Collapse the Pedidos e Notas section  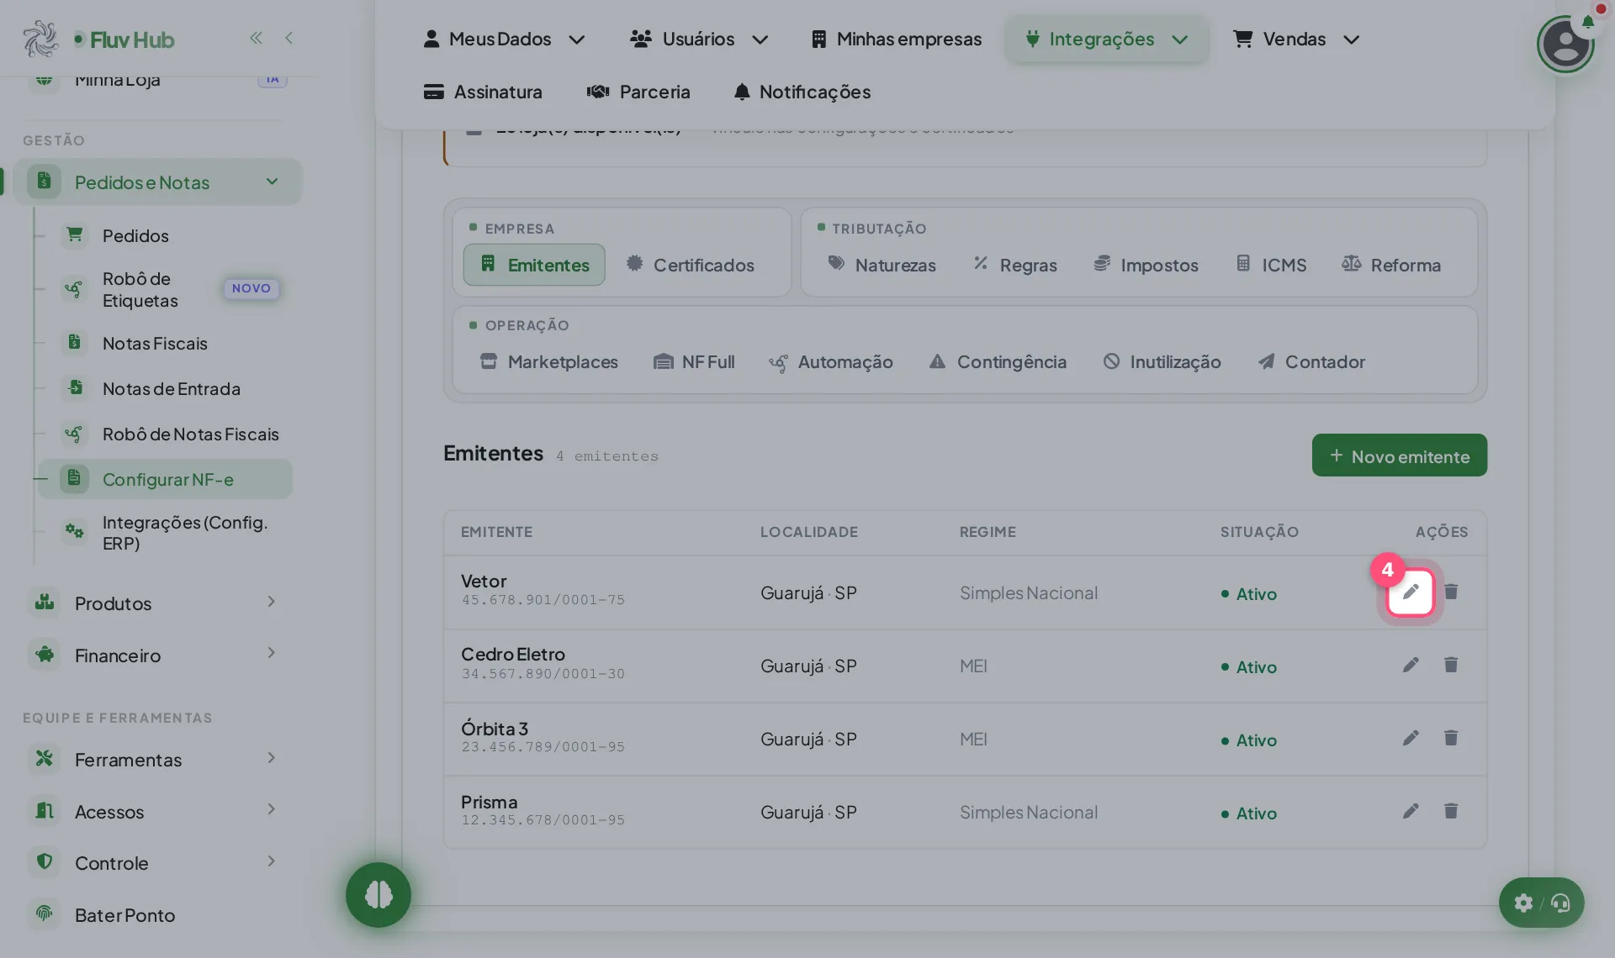click(x=157, y=182)
